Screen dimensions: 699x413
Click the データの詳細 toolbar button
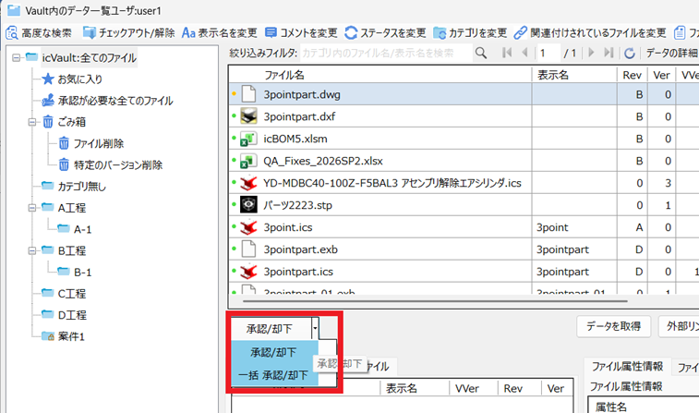pos(671,53)
